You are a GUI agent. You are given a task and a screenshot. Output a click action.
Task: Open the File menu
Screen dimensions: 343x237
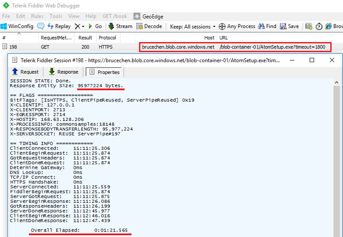coord(6,16)
